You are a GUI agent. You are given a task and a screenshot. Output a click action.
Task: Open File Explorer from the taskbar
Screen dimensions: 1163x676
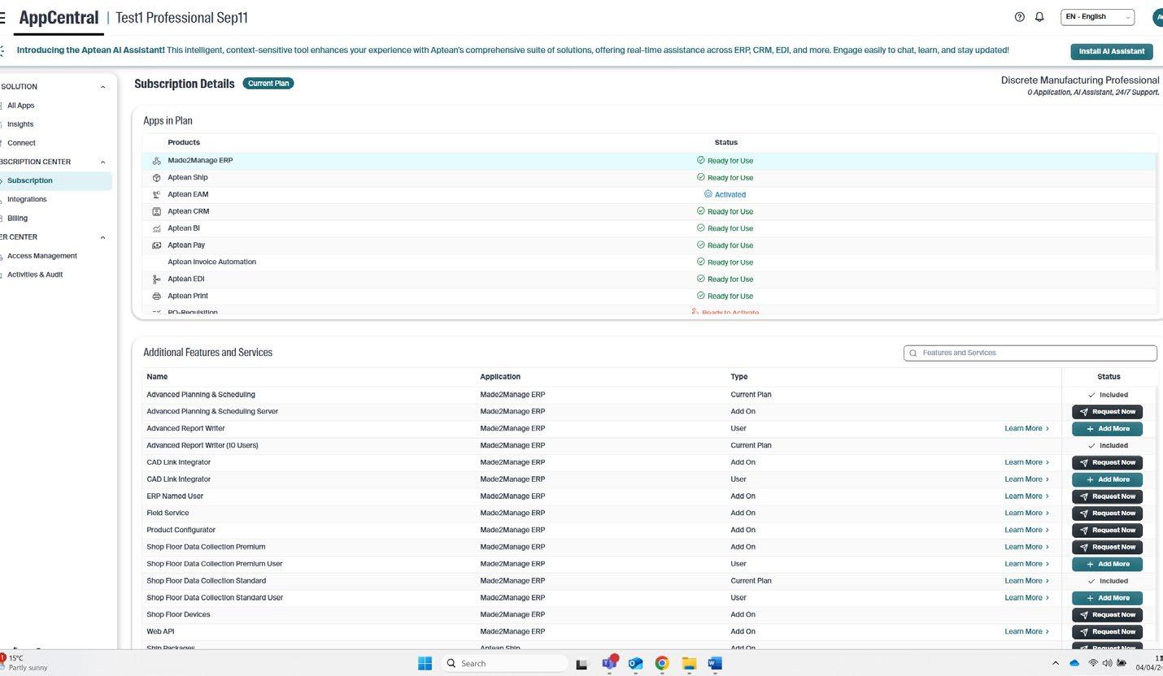[x=689, y=663]
